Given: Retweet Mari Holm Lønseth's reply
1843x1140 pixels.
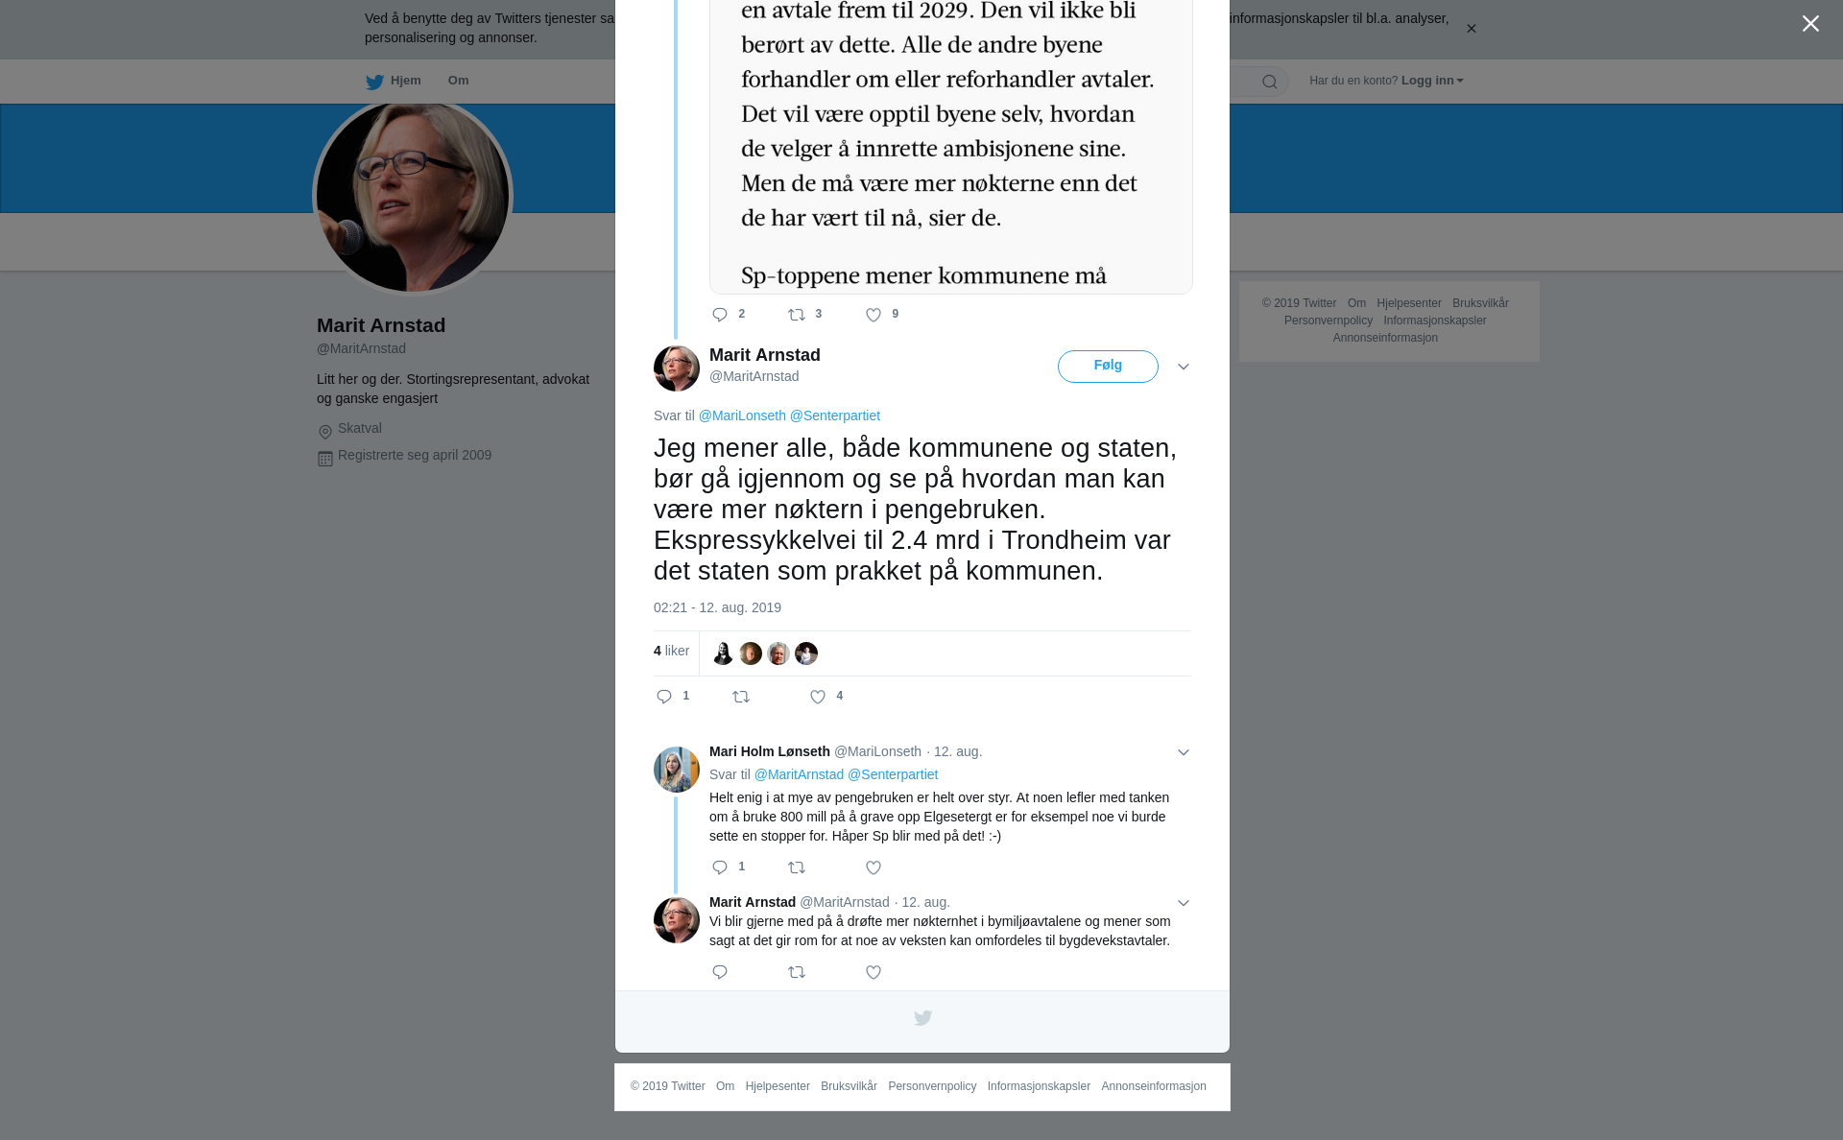Looking at the screenshot, I should (797, 867).
